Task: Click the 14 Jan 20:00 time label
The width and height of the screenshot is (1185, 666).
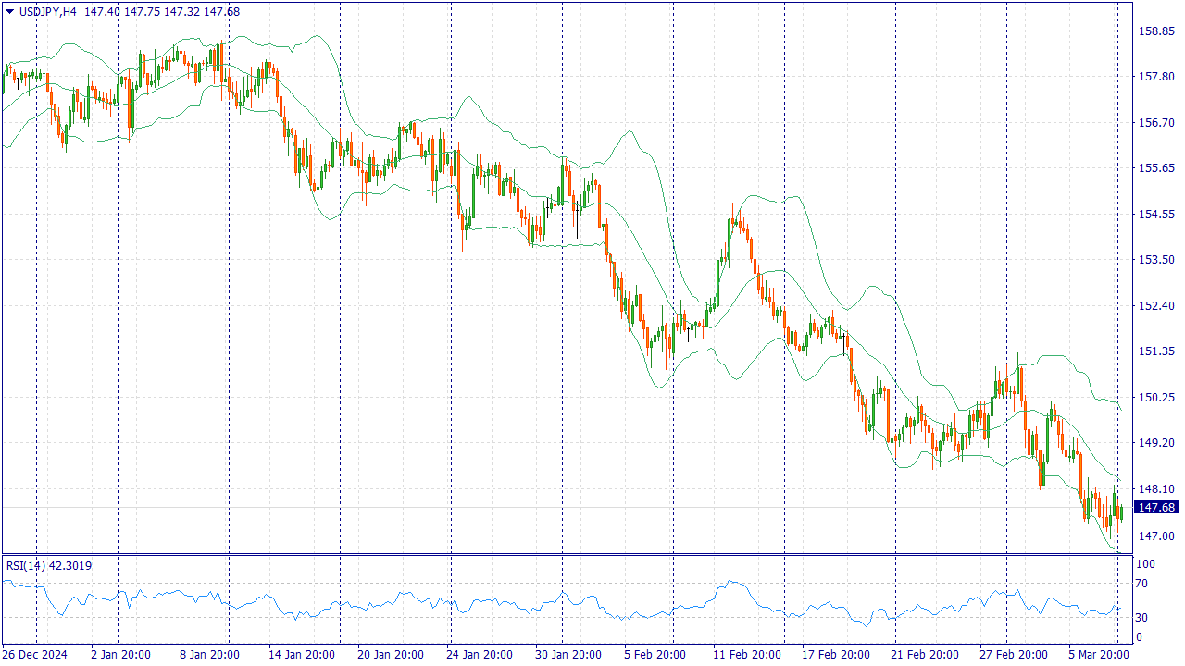Action: 300,655
